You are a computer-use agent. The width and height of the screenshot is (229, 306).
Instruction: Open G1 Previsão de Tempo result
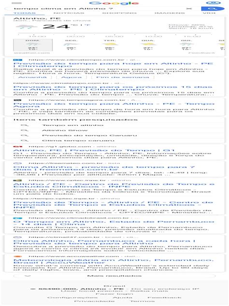click(94, 150)
